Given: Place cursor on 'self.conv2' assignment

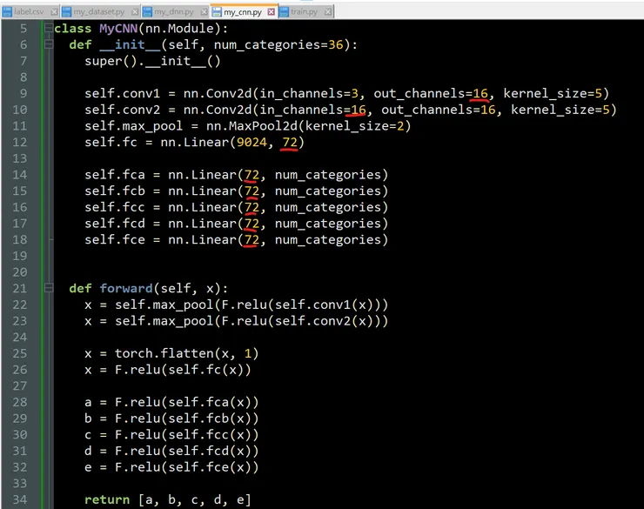Looking at the screenshot, I should 122,110.
